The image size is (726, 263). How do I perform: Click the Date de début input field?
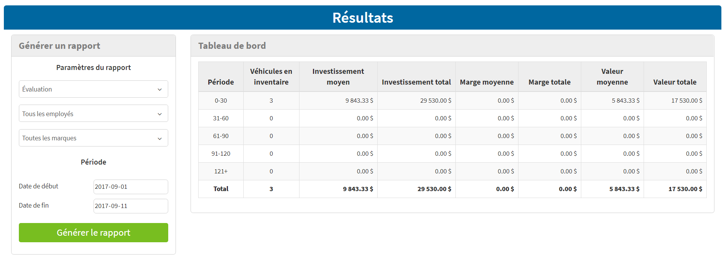point(130,187)
